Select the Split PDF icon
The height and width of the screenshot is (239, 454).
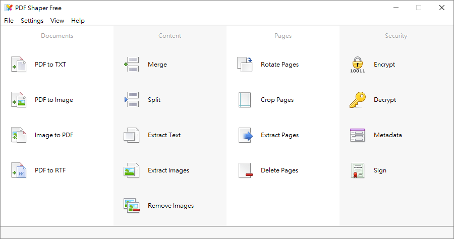coord(132,100)
